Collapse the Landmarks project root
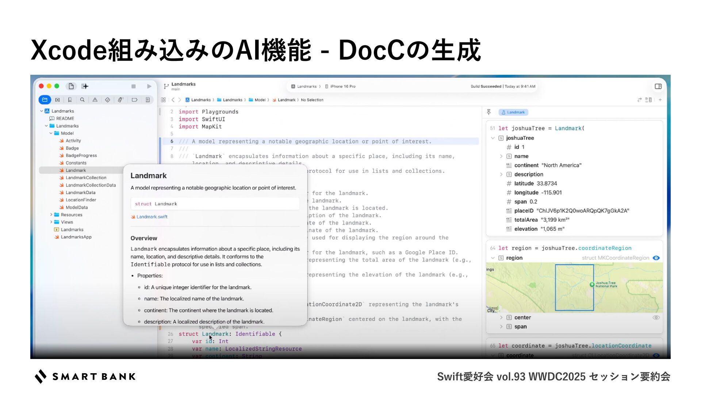Image resolution: width=701 pixels, height=394 pixels. 42,111
